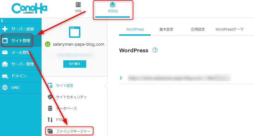The width and height of the screenshot is (254, 136).
Task: Open サーバー管理 menu label
Action: tap(23, 64)
